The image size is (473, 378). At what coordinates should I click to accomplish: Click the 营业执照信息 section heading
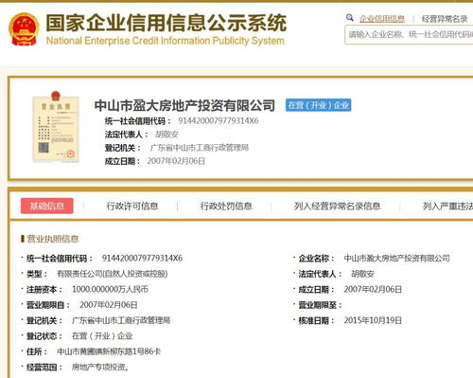point(52,239)
